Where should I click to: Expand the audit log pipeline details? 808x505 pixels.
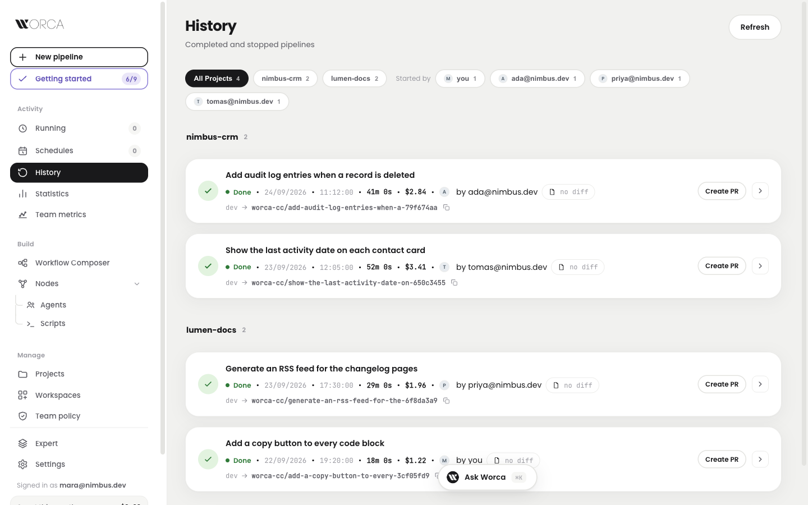coord(760,191)
